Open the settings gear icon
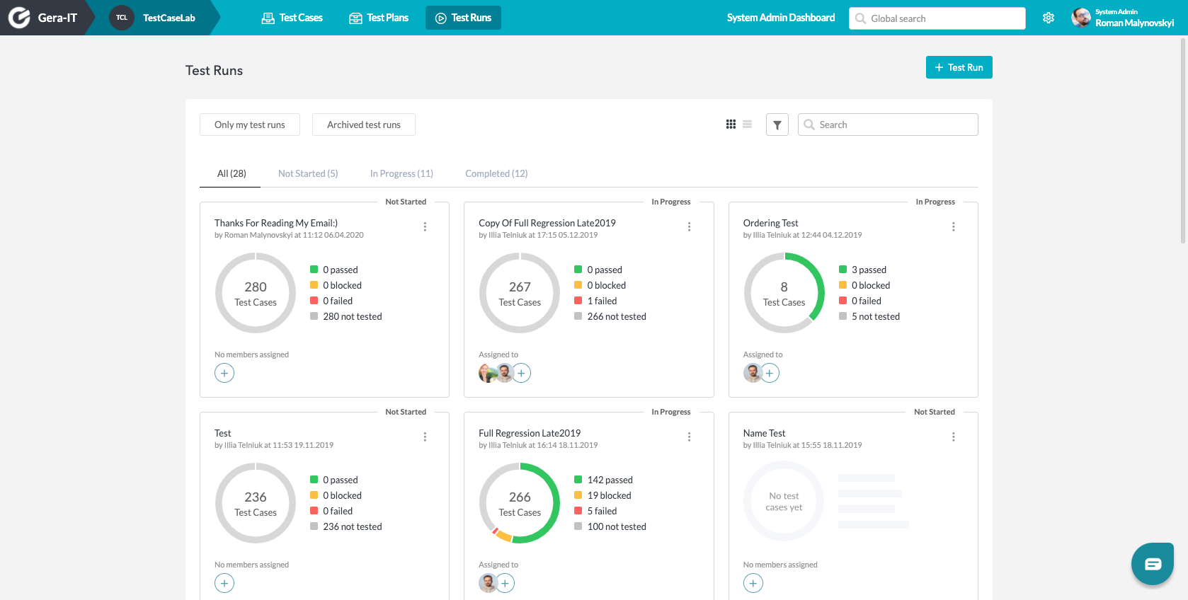The width and height of the screenshot is (1188, 600). click(1049, 18)
